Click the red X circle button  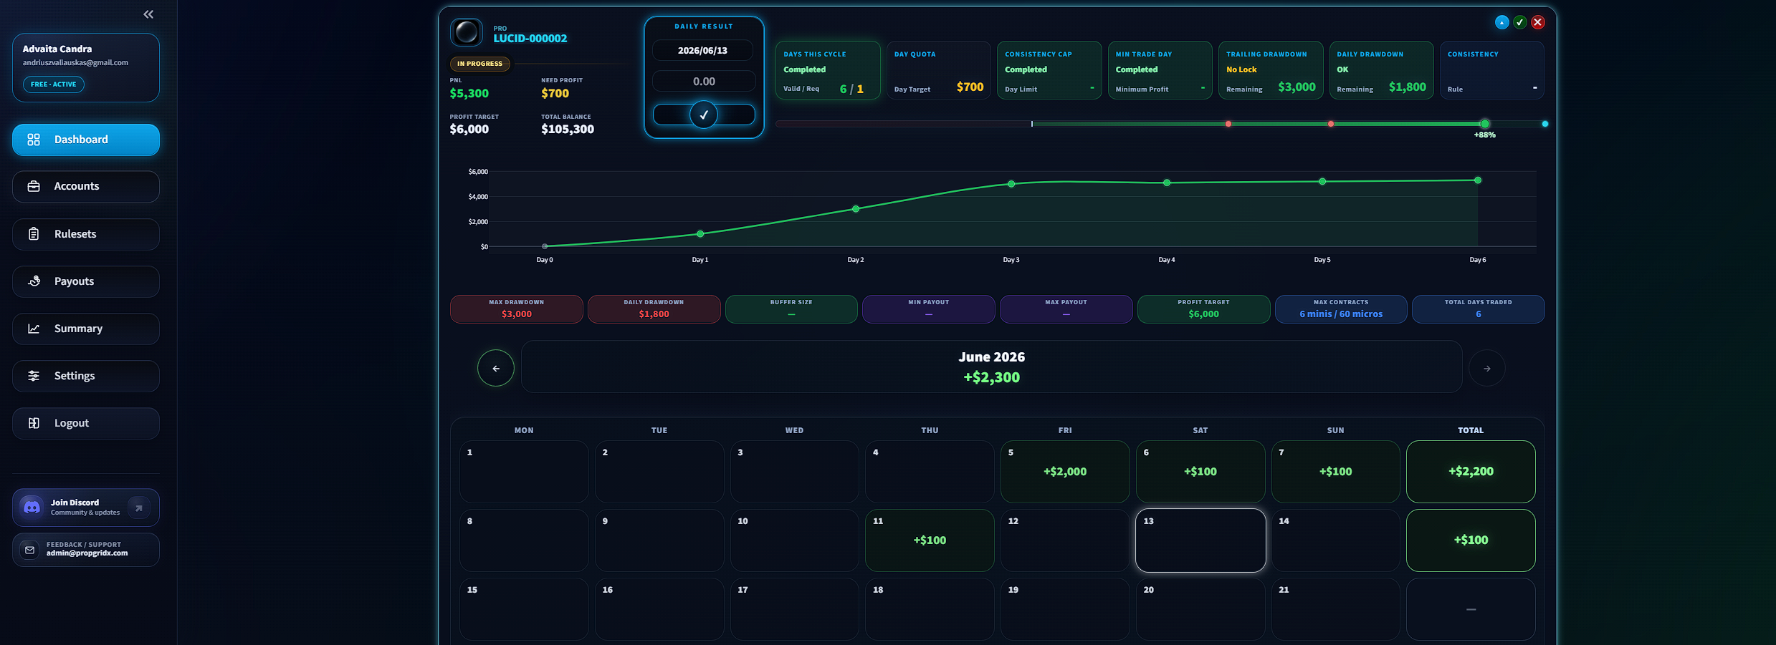click(x=1537, y=22)
